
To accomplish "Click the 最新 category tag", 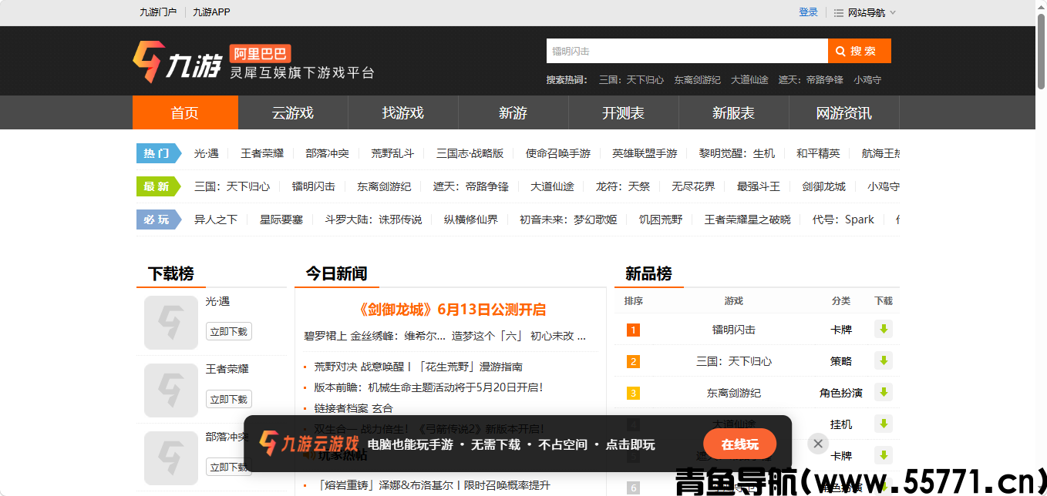I will coord(159,186).
